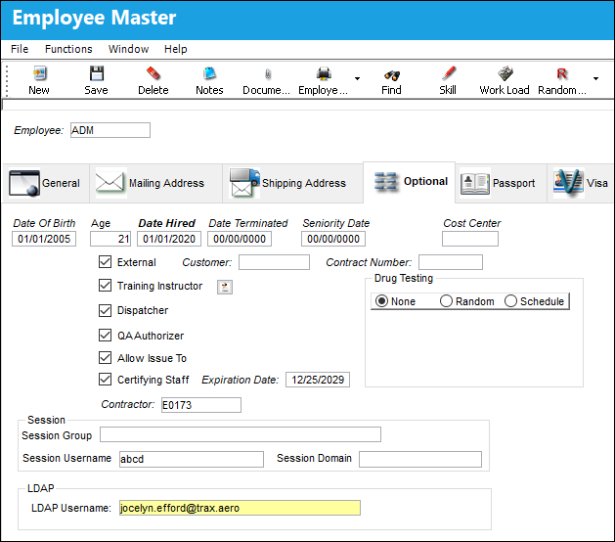Switch to the Visa tab
Image resolution: width=615 pixels, height=542 pixels.
[x=581, y=183]
